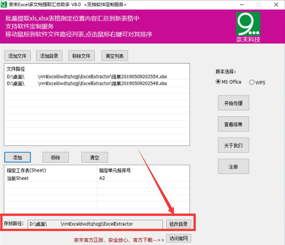Click the 注册 register button
This screenshot has height=245, width=285.
[234, 166]
